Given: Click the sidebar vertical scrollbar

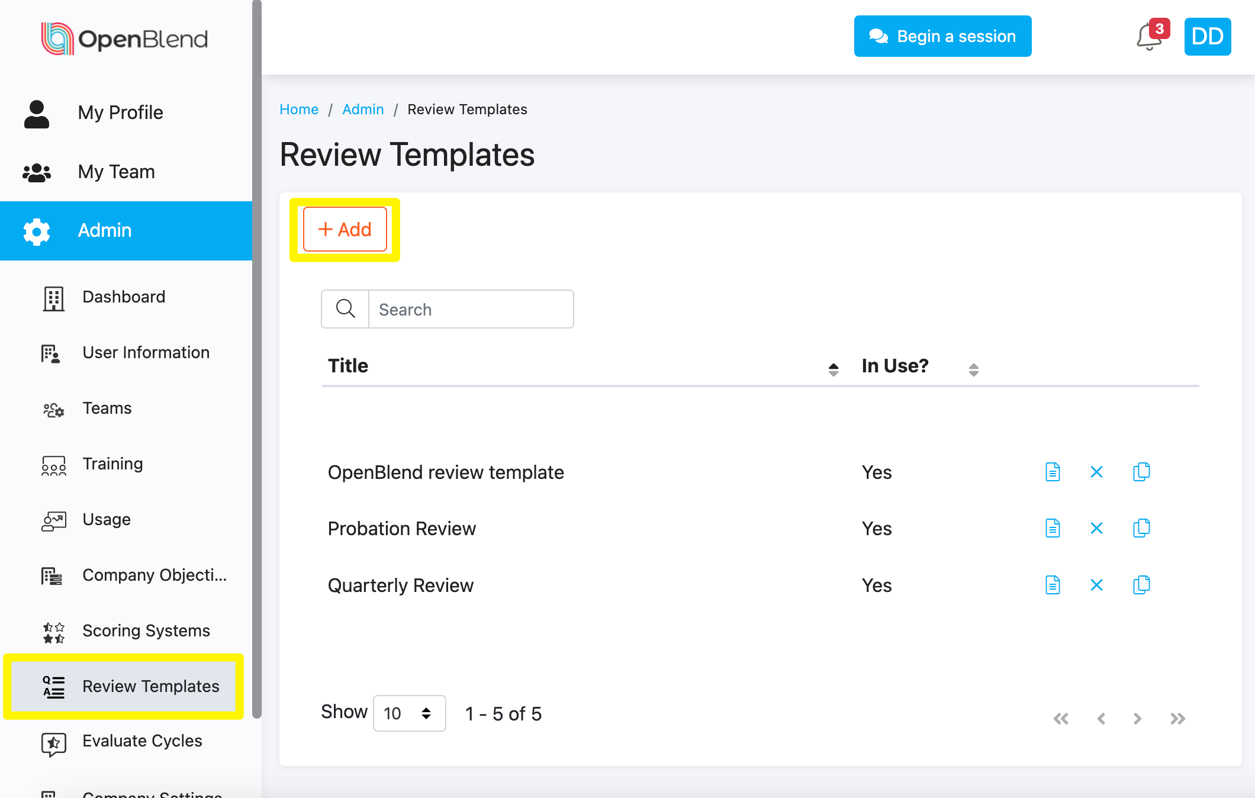Looking at the screenshot, I should 256,355.
